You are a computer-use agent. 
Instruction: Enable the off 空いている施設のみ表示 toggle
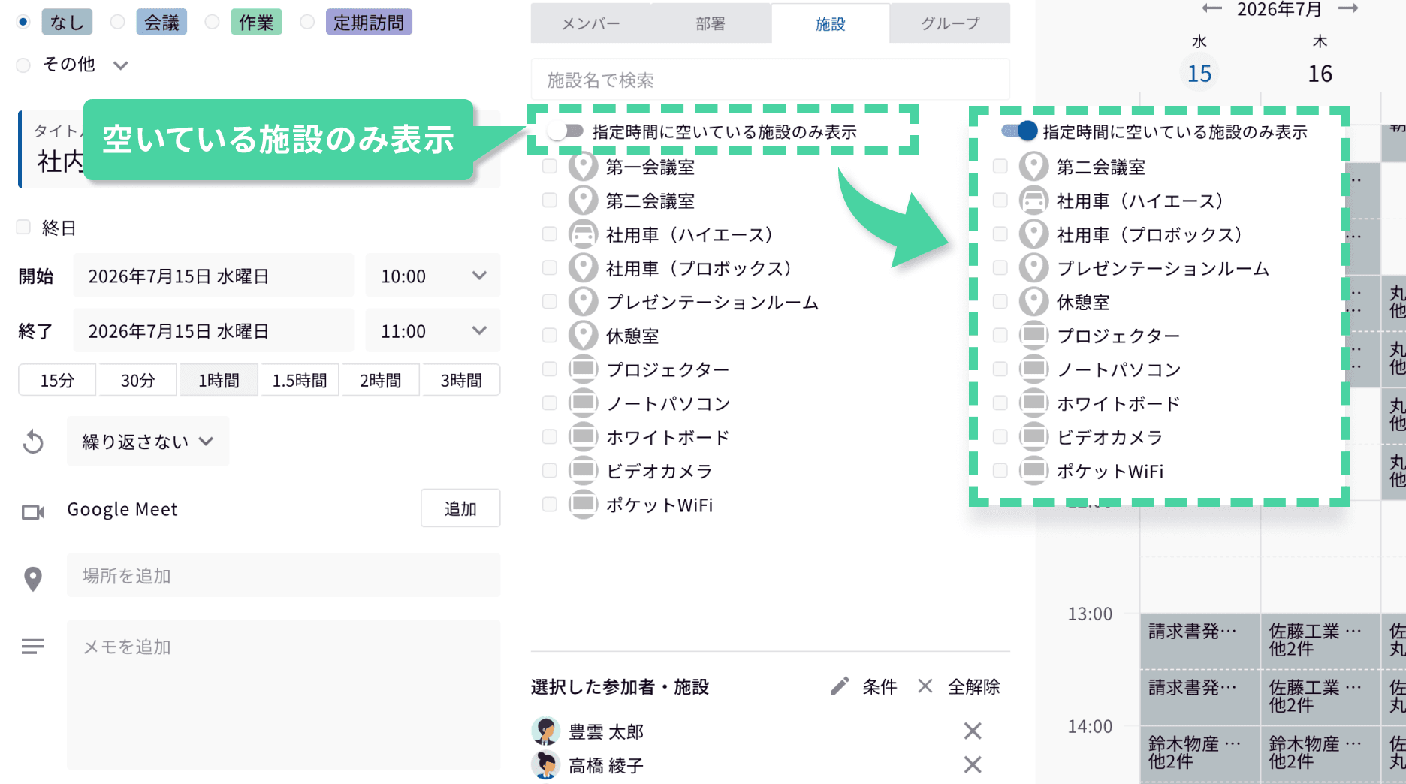coord(566,131)
